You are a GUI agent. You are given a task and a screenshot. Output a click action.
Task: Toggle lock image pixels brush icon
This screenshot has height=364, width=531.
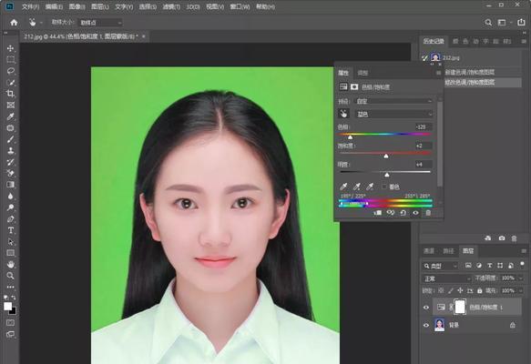[x=451, y=290]
